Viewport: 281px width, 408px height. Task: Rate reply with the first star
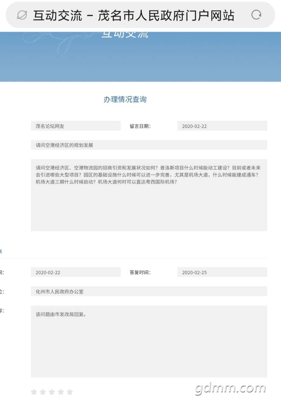34,392
